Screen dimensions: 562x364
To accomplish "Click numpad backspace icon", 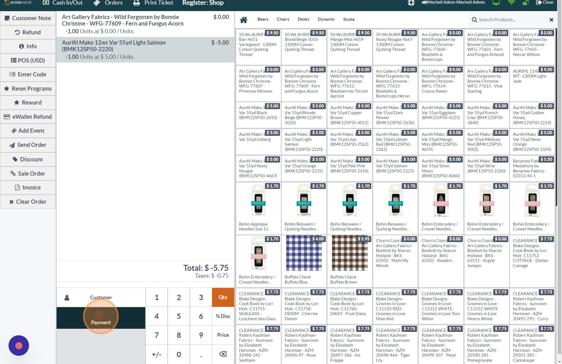I will [223, 354].
